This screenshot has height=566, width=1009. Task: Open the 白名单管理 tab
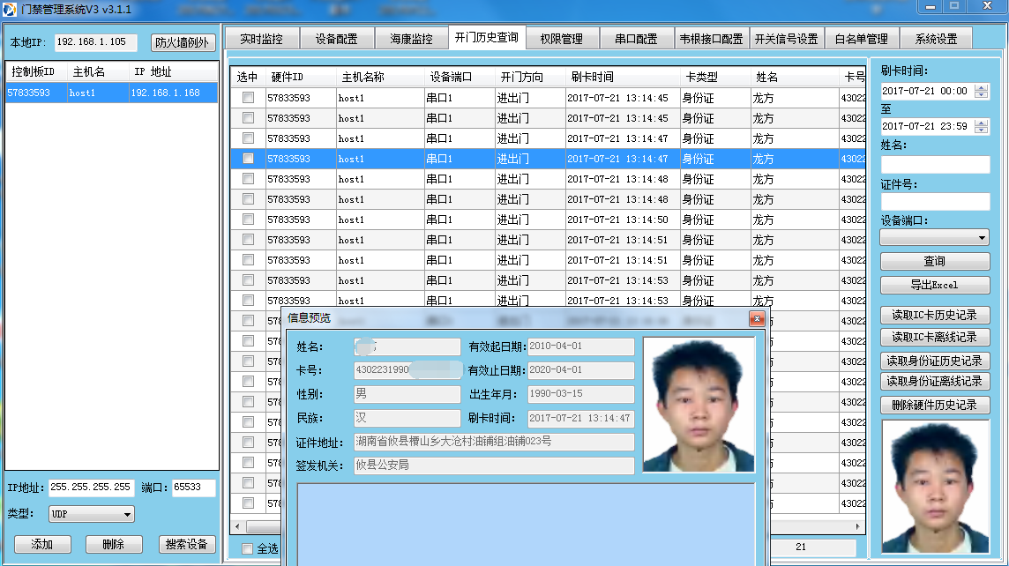[861, 39]
